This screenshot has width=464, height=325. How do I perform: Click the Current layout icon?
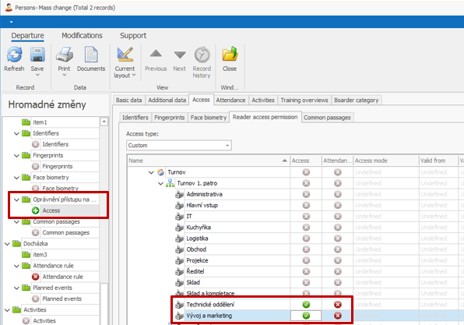point(125,55)
